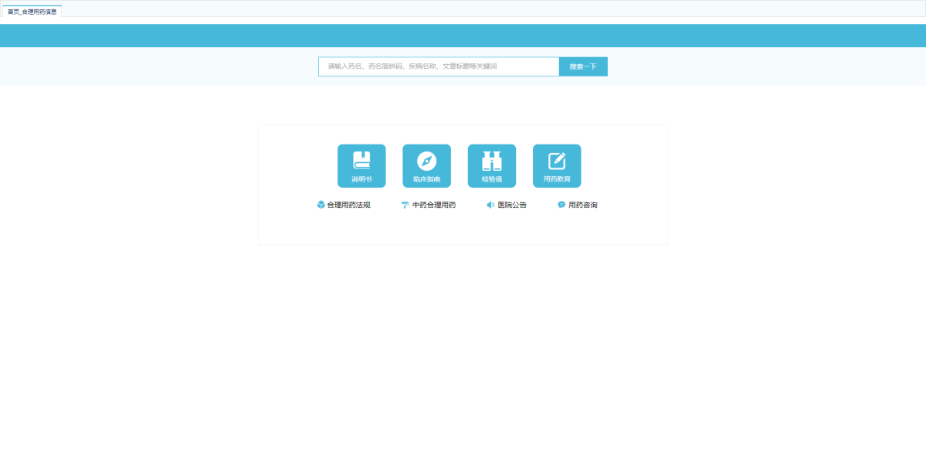Click the 检验值 label on its tile
This screenshot has height=452, width=926.
click(492, 179)
